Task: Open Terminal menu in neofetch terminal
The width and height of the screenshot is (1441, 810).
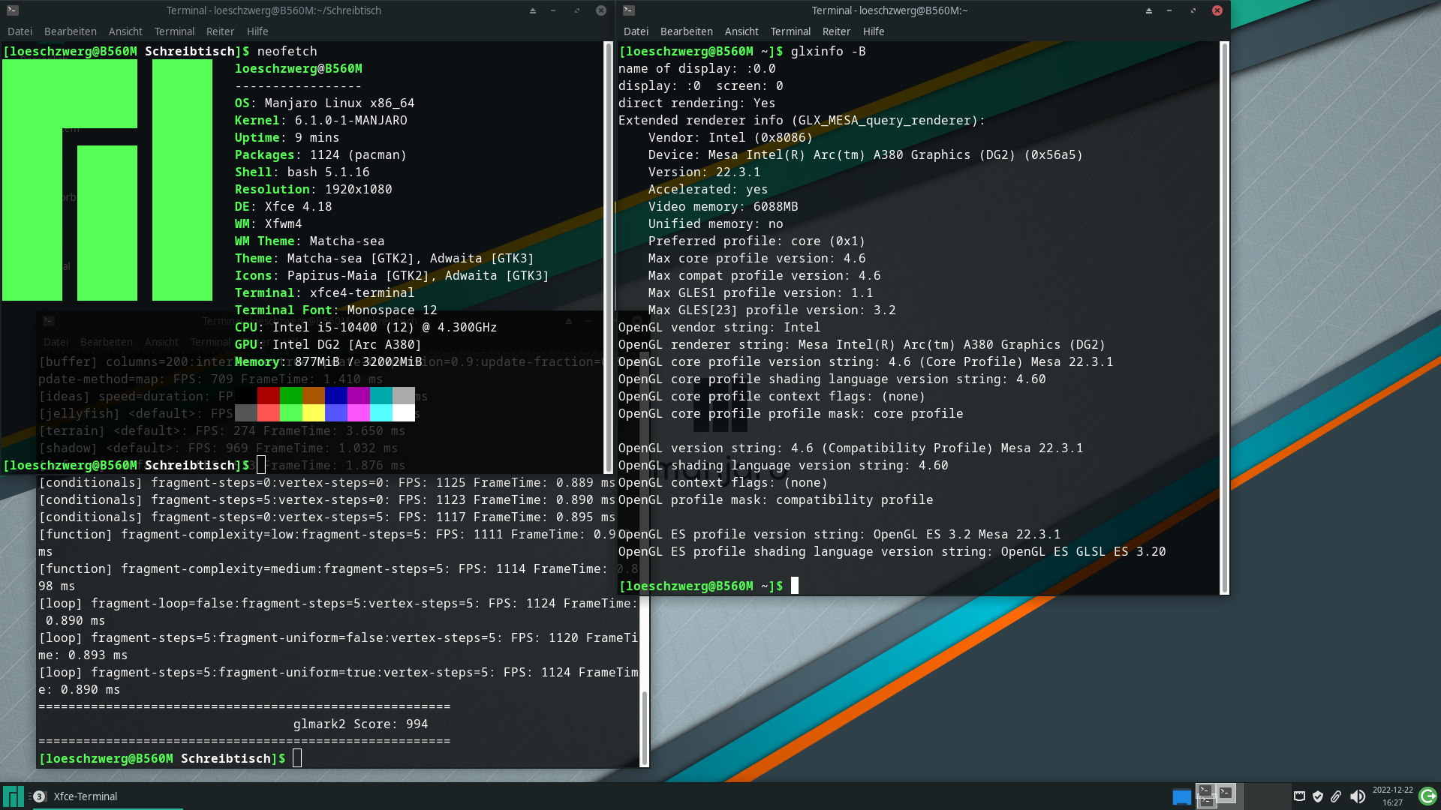Action: [x=174, y=31]
